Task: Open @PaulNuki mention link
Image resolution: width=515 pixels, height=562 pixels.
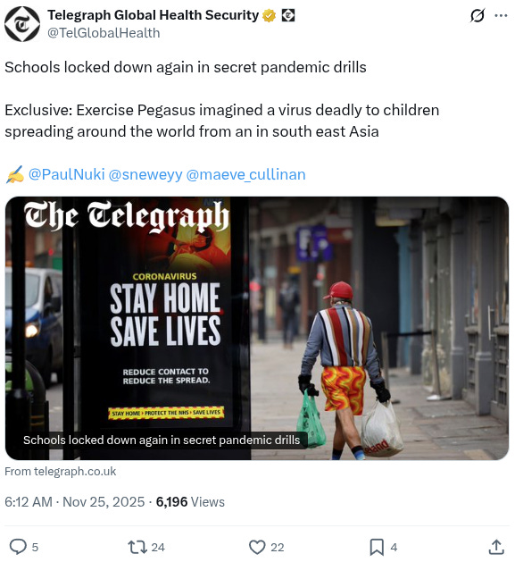Action: pyautogui.click(x=66, y=174)
